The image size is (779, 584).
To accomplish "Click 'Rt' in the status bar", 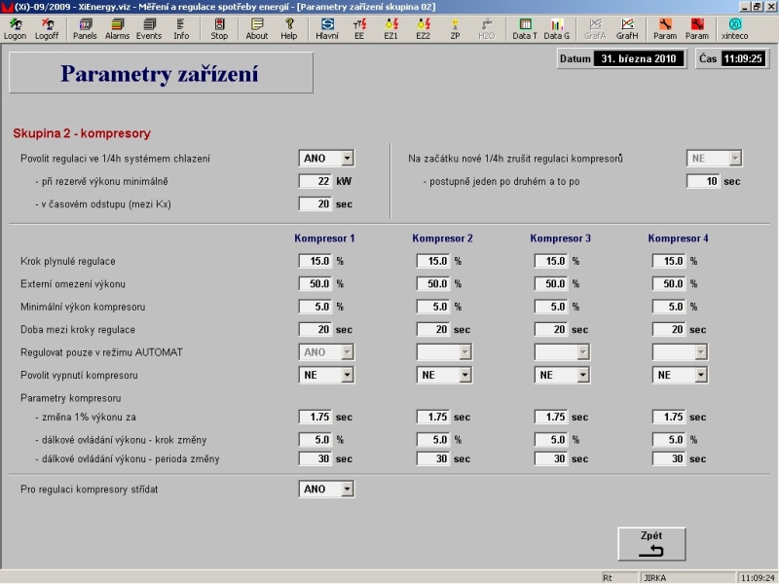I will click(607, 577).
